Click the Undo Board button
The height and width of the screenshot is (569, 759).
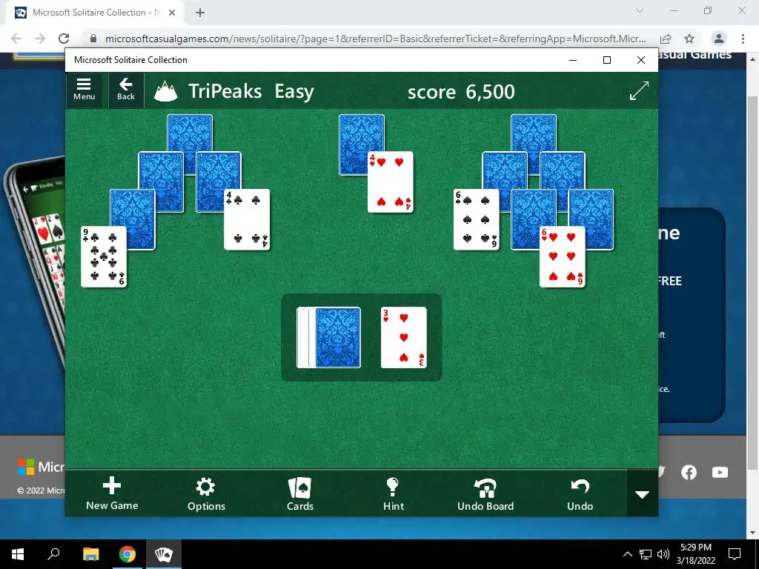click(485, 493)
